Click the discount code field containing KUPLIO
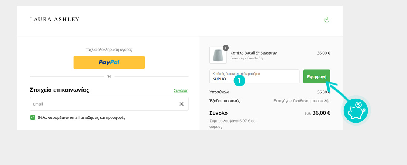This screenshot has width=407, height=165. coord(255,76)
